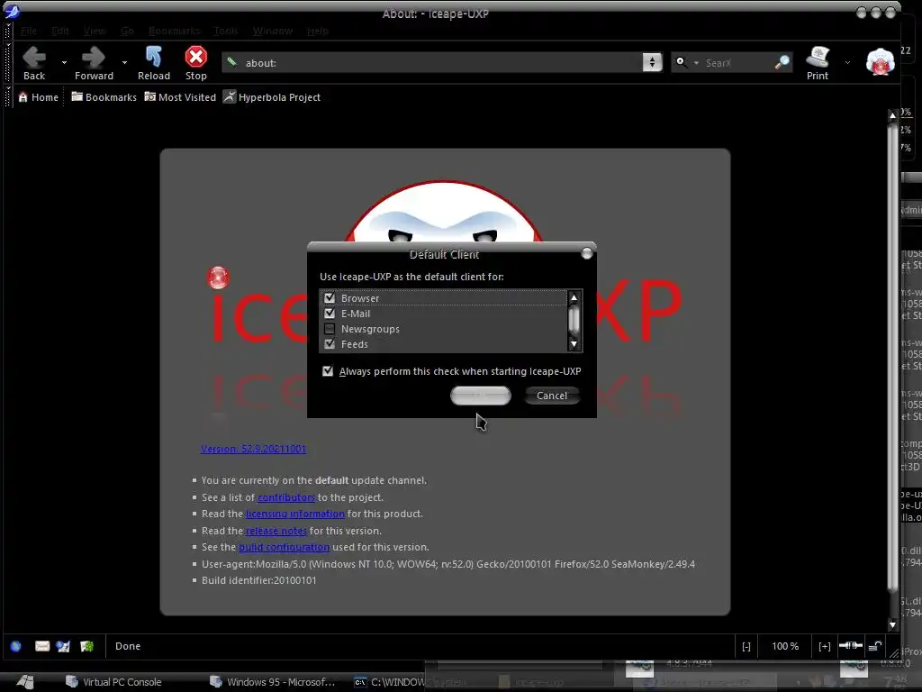Open the search engine selector dropdown

686,62
